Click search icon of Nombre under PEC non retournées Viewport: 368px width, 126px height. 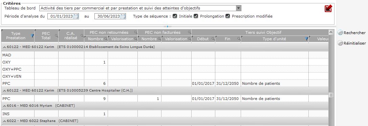point(106,39)
